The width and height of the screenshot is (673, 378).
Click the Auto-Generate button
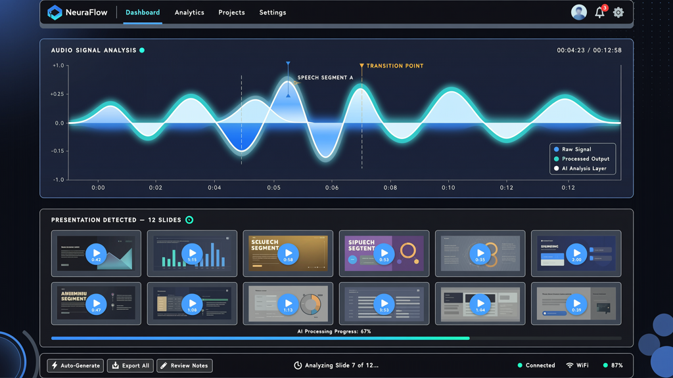pyautogui.click(x=75, y=366)
